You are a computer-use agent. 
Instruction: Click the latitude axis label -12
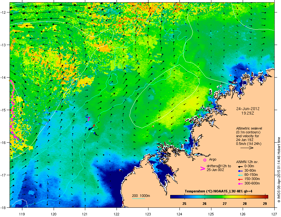pos(3,12)
